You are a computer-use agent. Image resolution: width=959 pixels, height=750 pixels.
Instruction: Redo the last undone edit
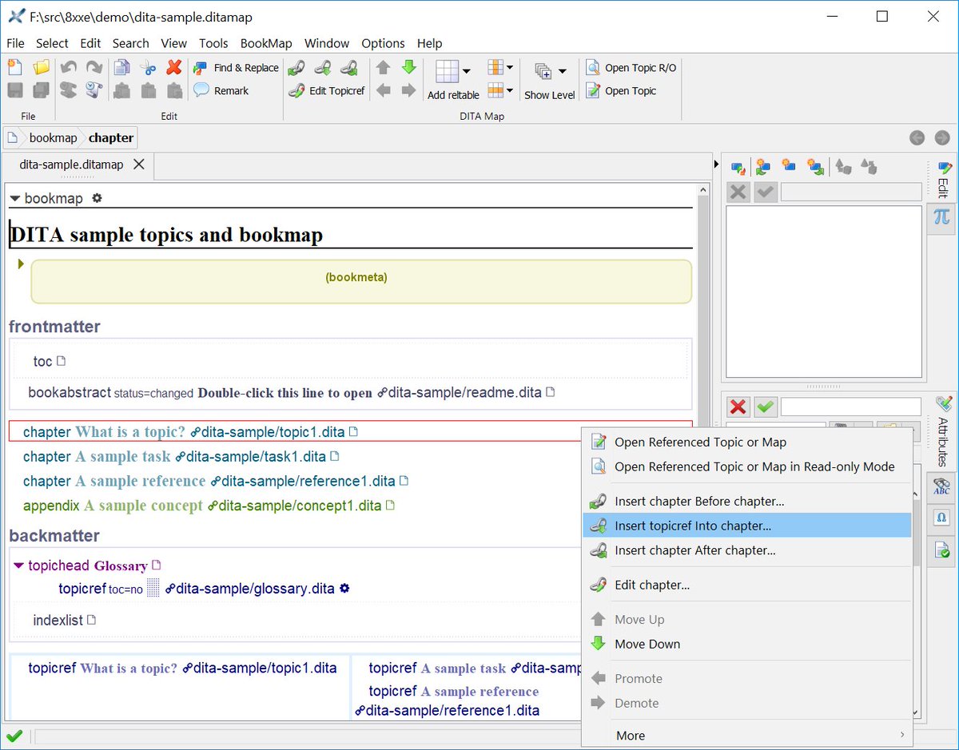click(94, 68)
